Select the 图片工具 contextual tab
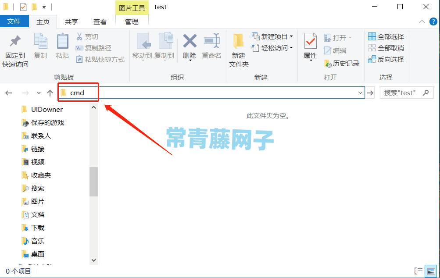 pyautogui.click(x=132, y=8)
